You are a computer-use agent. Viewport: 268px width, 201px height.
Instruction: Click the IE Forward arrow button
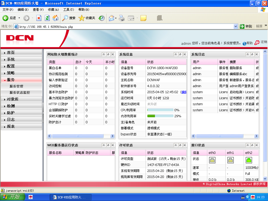pos(26,18)
